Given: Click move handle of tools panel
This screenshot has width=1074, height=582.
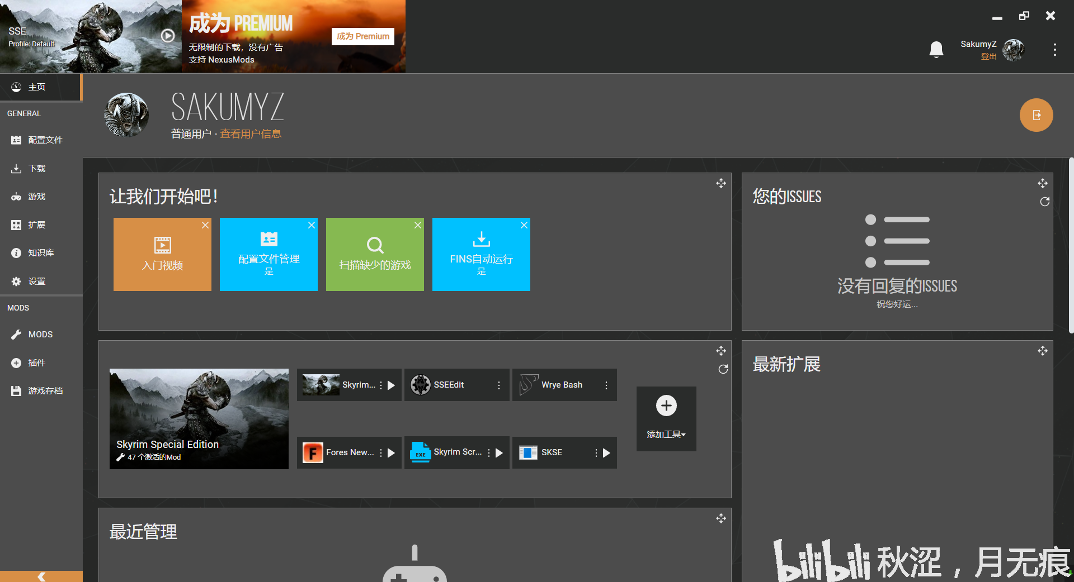Looking at the screenshot, I should pos(721,351).
